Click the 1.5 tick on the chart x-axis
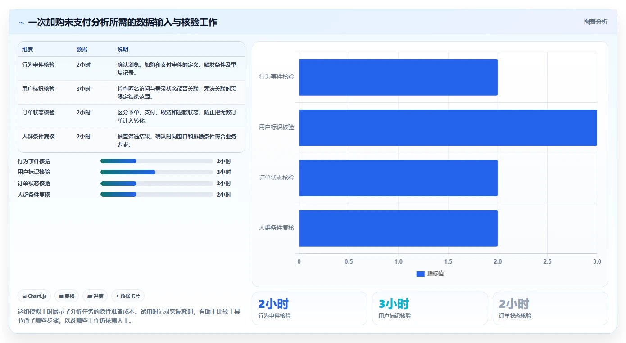626x343 pixels. click(x=448, y=261)
